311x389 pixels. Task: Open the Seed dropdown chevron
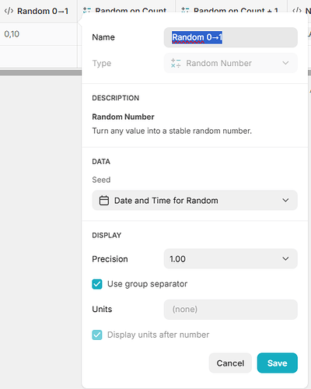(285, 200)
